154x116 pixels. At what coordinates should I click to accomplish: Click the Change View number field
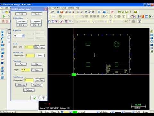pos(30,55)
